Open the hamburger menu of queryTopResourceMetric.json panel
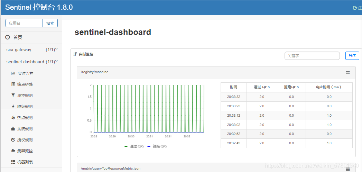The height and width of the screenshot is (172, 362). (348, 169)
